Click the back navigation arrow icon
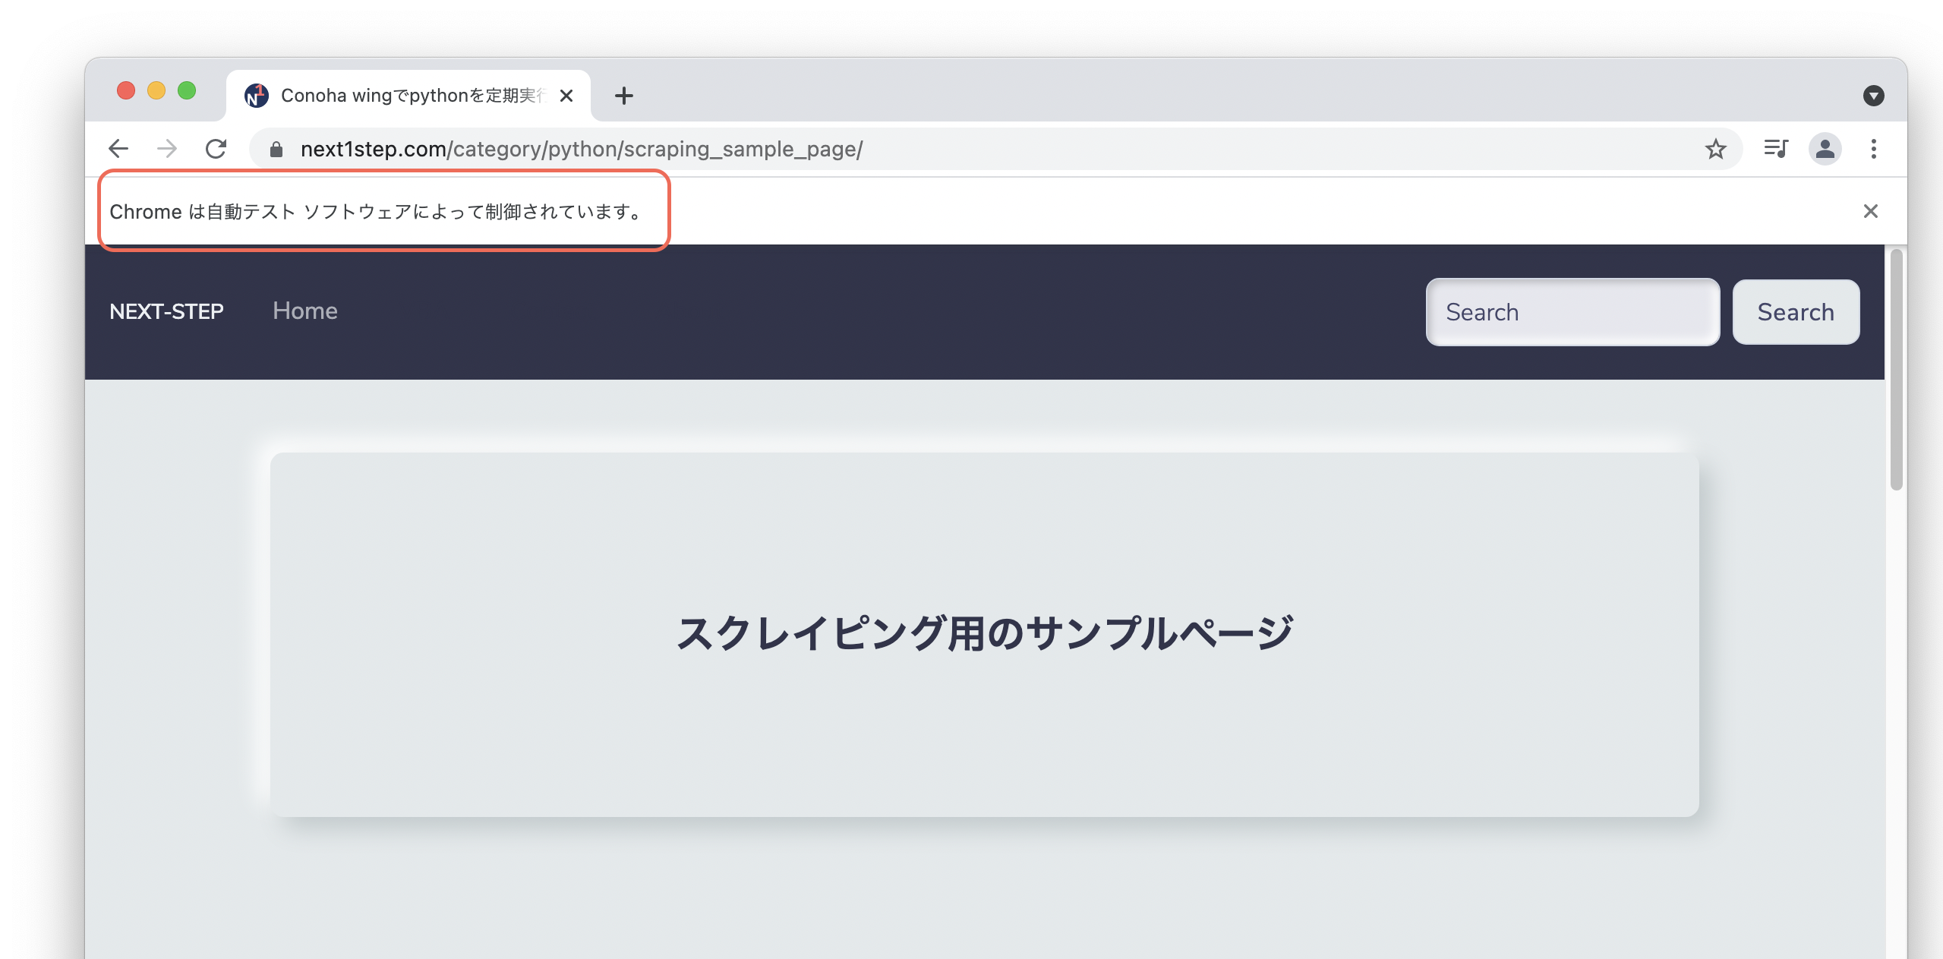Screen dimensions: 1943x959 click(x=115, y=147)
